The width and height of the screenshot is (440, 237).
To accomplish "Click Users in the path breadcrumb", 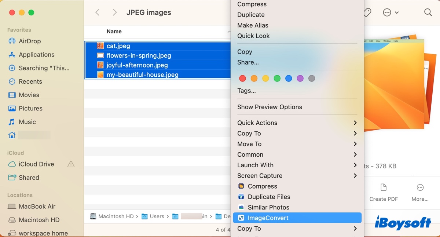I will click(158, 216).
